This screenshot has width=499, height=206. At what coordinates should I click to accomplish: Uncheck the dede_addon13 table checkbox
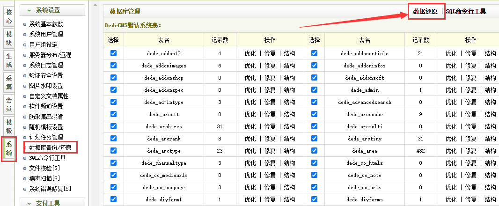113,53
